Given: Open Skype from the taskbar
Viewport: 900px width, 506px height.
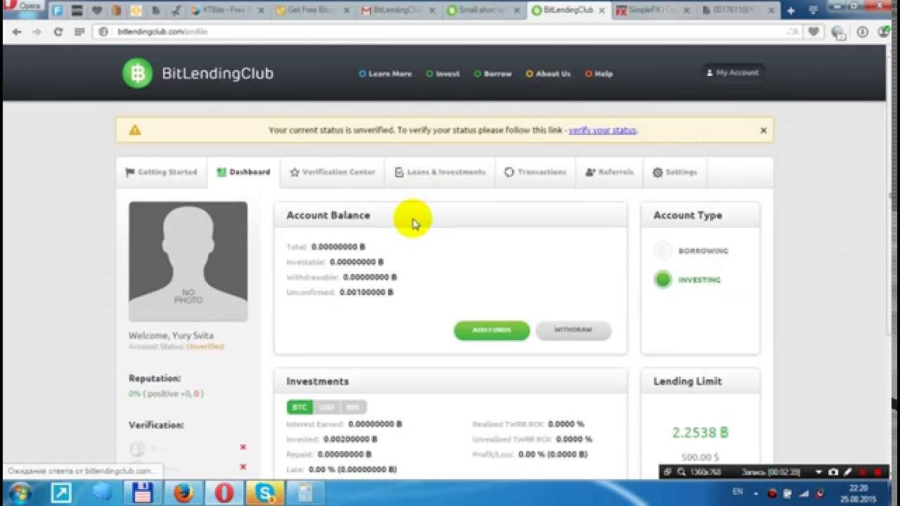Looking at the screenshot, I should coord(266,493).
